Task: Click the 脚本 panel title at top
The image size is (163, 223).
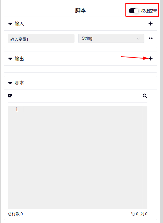Action: point(81,11)
